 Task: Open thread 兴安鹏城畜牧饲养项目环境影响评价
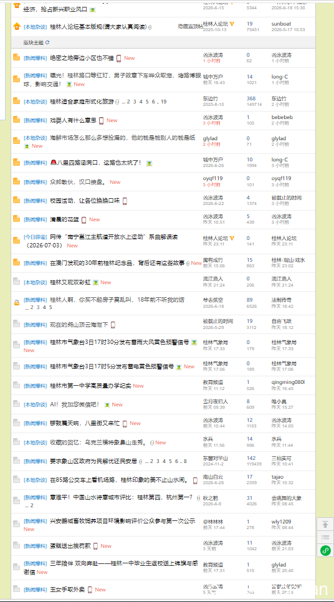[x=123, y=521]
